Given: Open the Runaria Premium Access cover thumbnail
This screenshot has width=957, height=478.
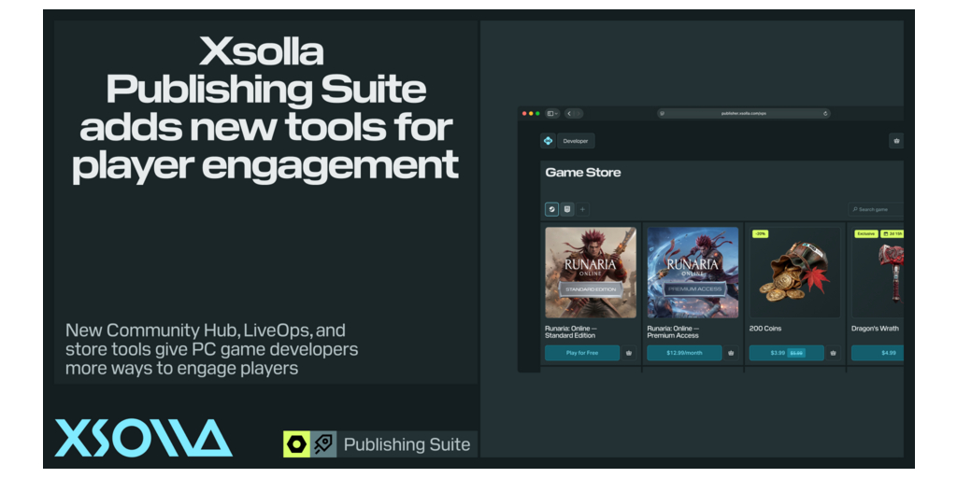Looking at the screenshot, I should (693, 273).
